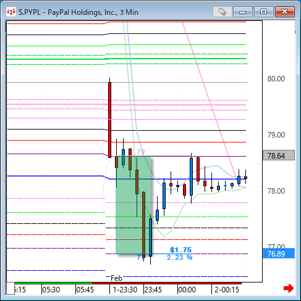Maximize the S.PYPL chart window
This screenshot has height=301, width=301.
coord(263,12)
